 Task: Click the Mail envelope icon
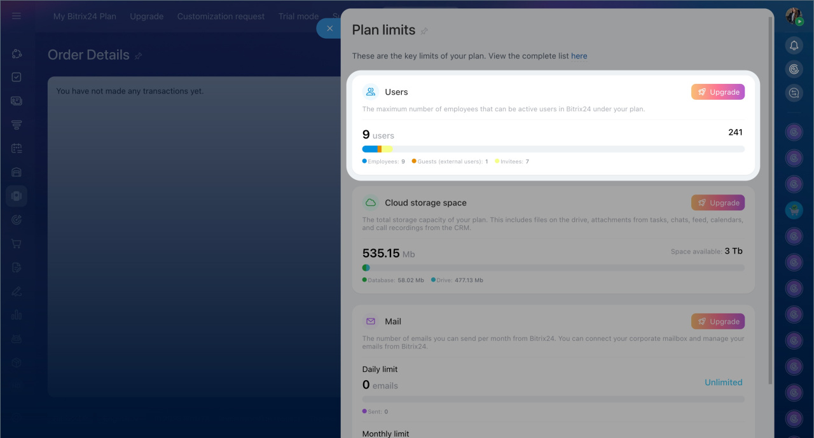371,322
